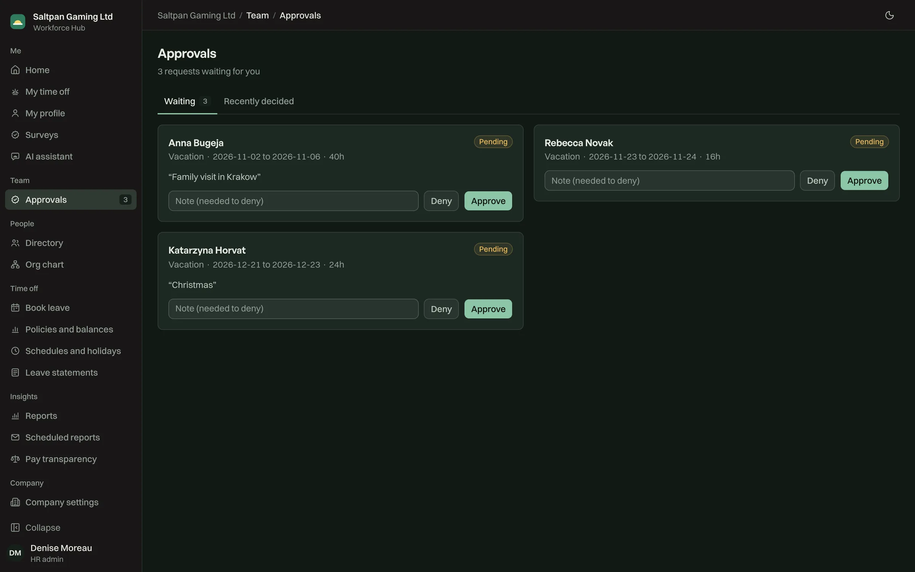Click Pay transparency scales icon
Screen dimensions: 915x572
click(x=15, y=459)
